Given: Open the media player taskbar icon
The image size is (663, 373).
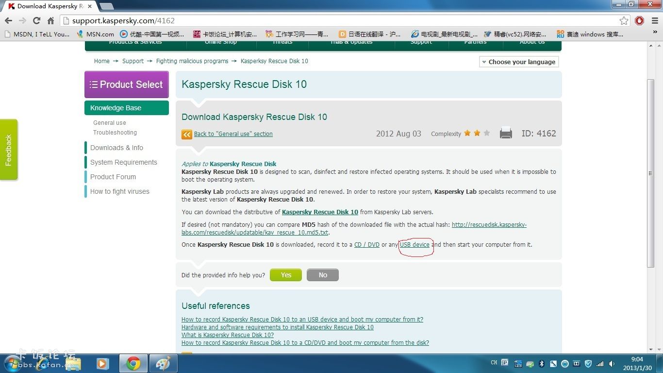Looking at the screenshot, I should 102,363.
